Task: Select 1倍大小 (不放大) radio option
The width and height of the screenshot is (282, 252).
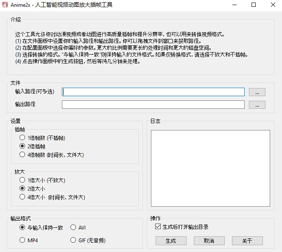Action: tap(22, 180)
